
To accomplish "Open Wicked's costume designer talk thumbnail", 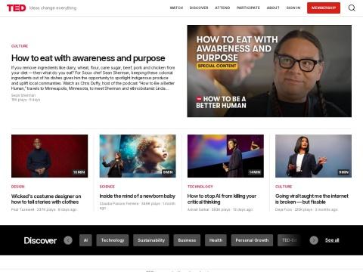I will 50,156.
